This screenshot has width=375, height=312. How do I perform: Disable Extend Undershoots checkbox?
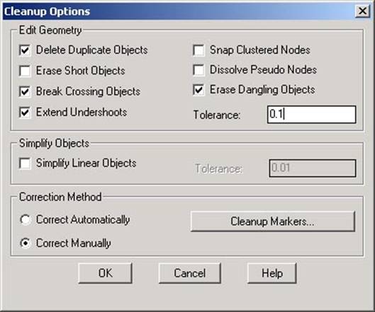coord(25,112)
